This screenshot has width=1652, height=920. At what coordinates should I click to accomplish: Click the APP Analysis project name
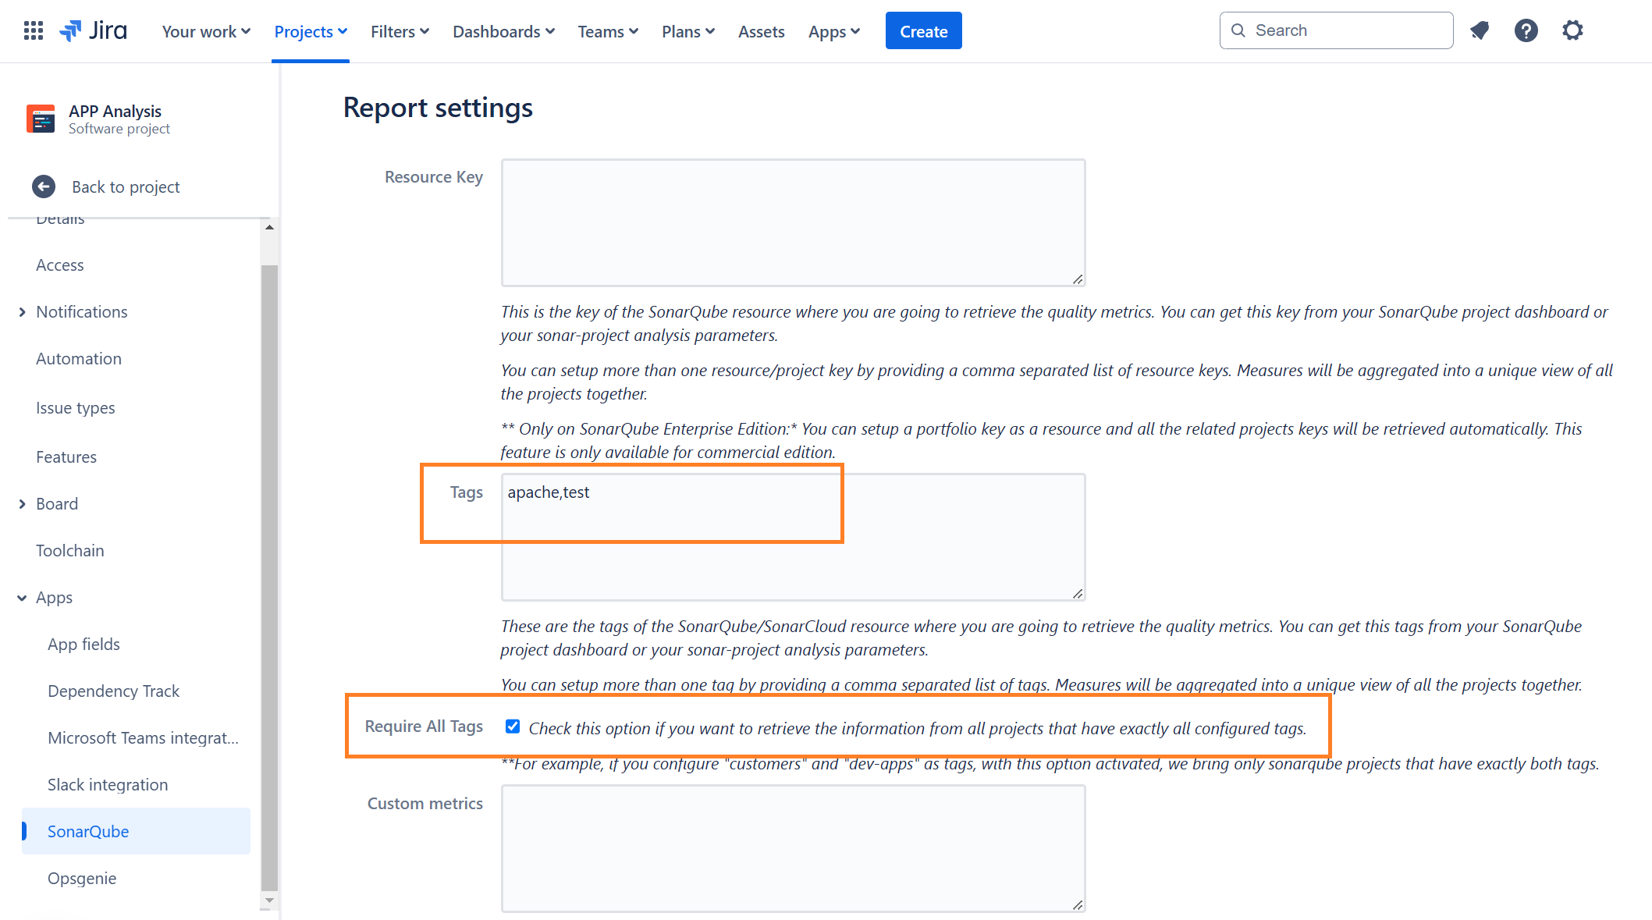(x=115, y=111)
